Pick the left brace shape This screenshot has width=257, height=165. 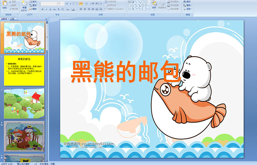(142, 8)
